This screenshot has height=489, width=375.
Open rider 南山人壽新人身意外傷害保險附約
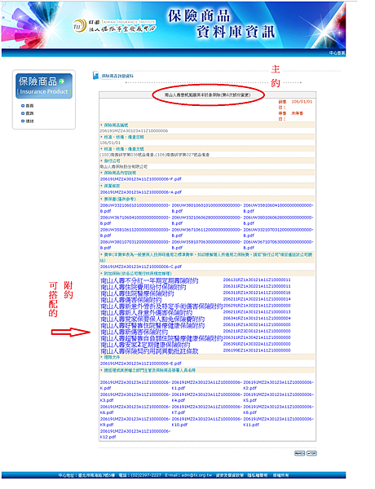(146, 313)
